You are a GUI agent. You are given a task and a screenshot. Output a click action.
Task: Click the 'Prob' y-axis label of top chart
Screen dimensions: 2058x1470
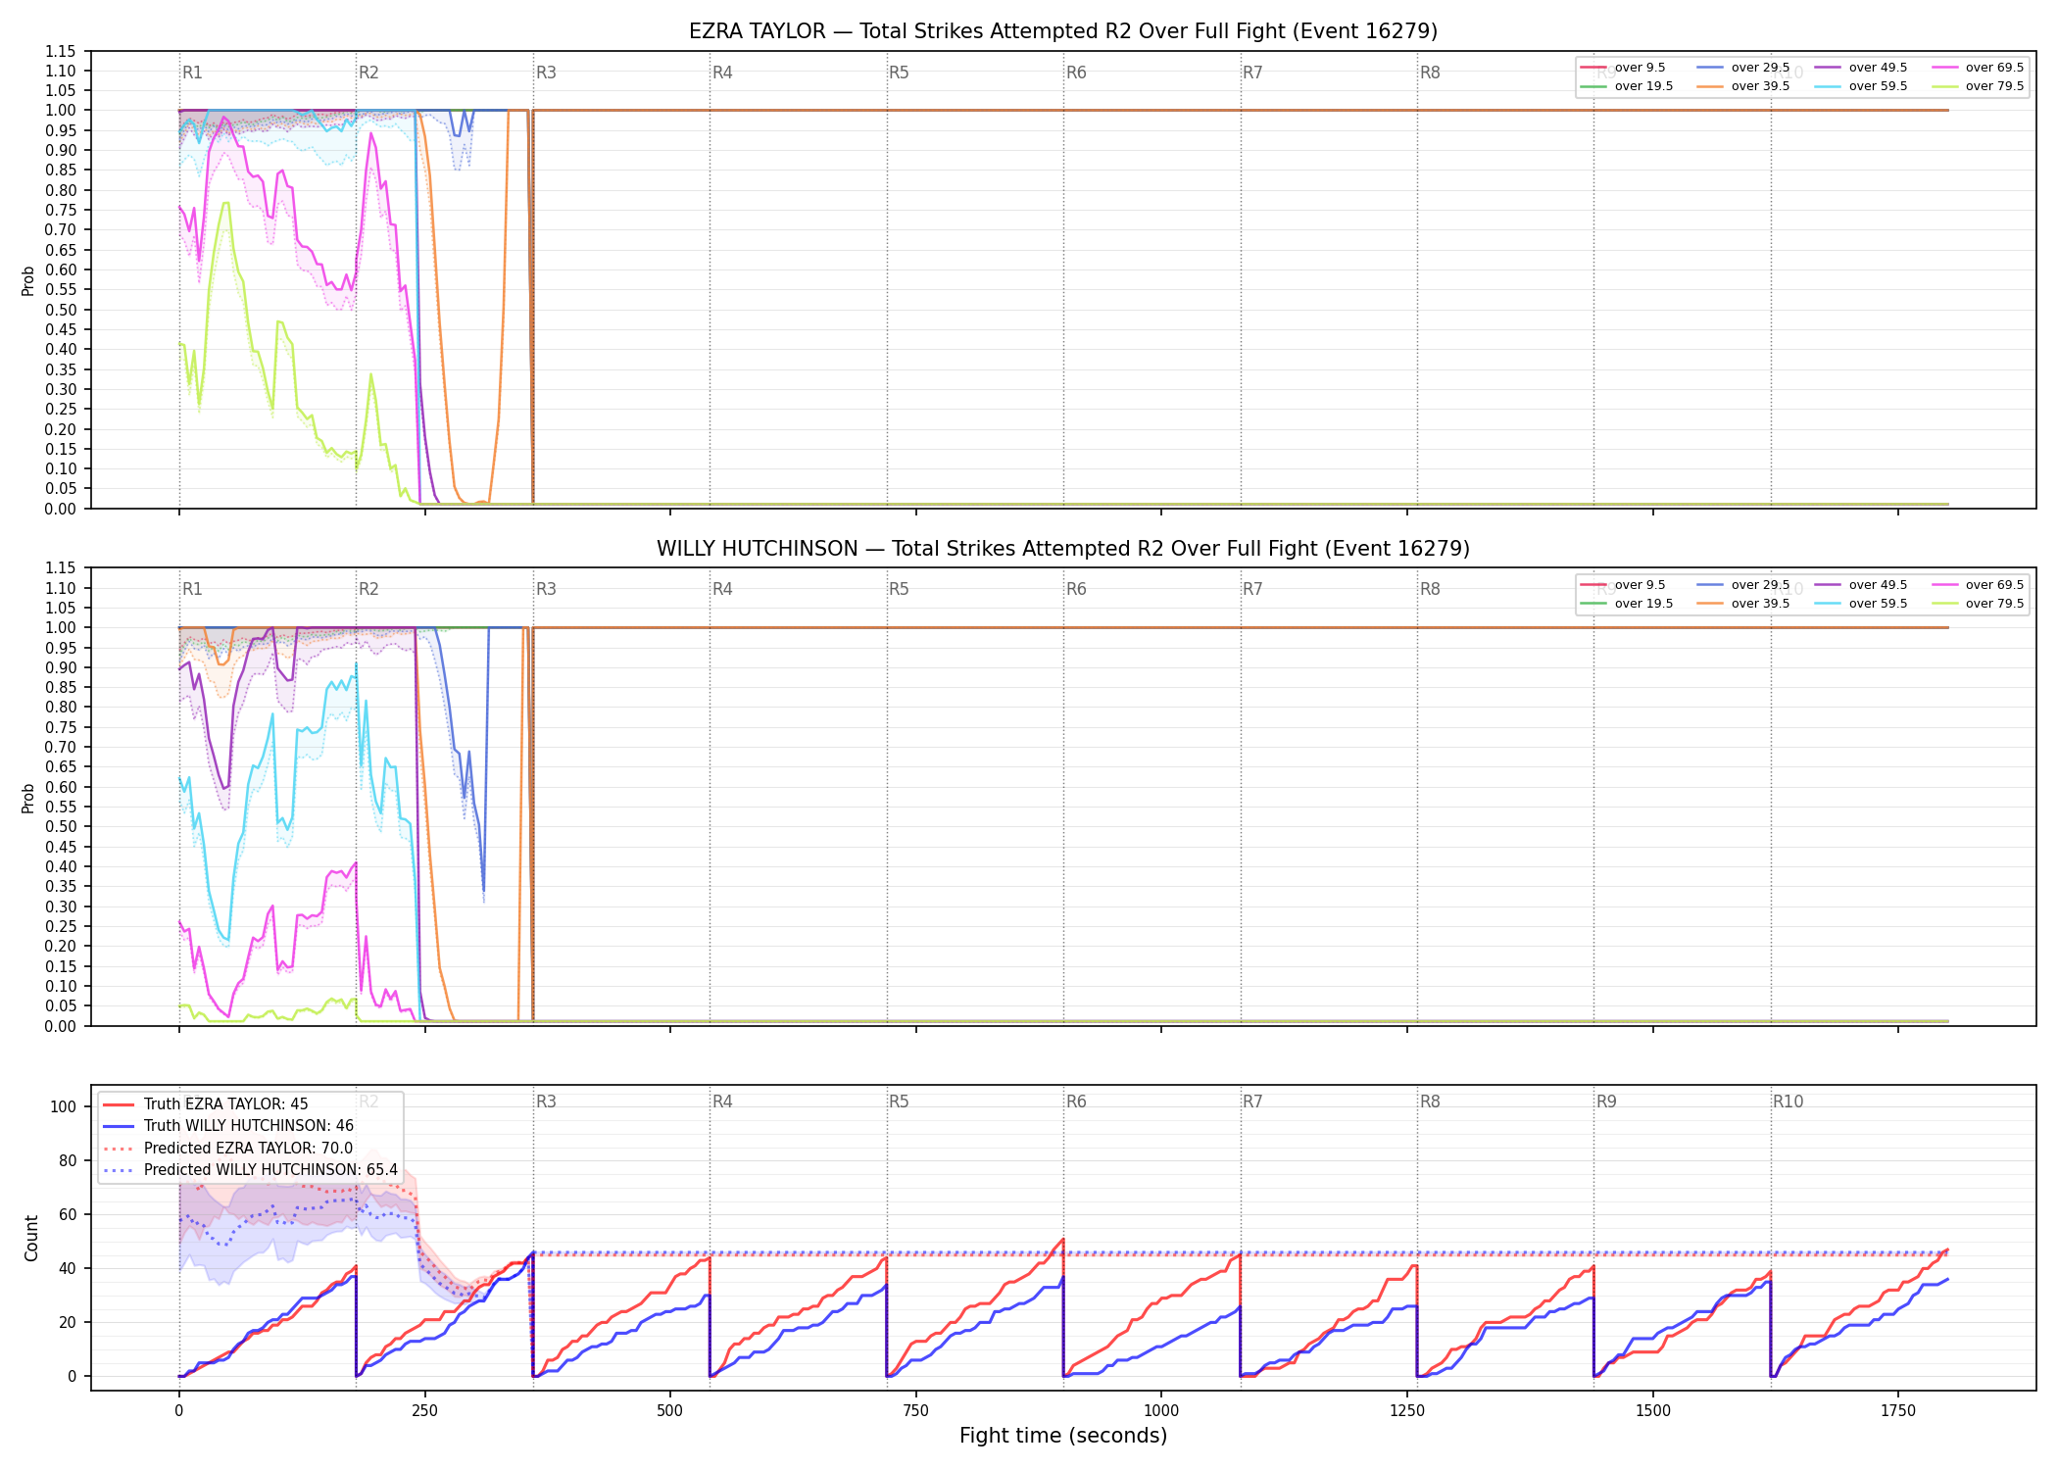28,280
